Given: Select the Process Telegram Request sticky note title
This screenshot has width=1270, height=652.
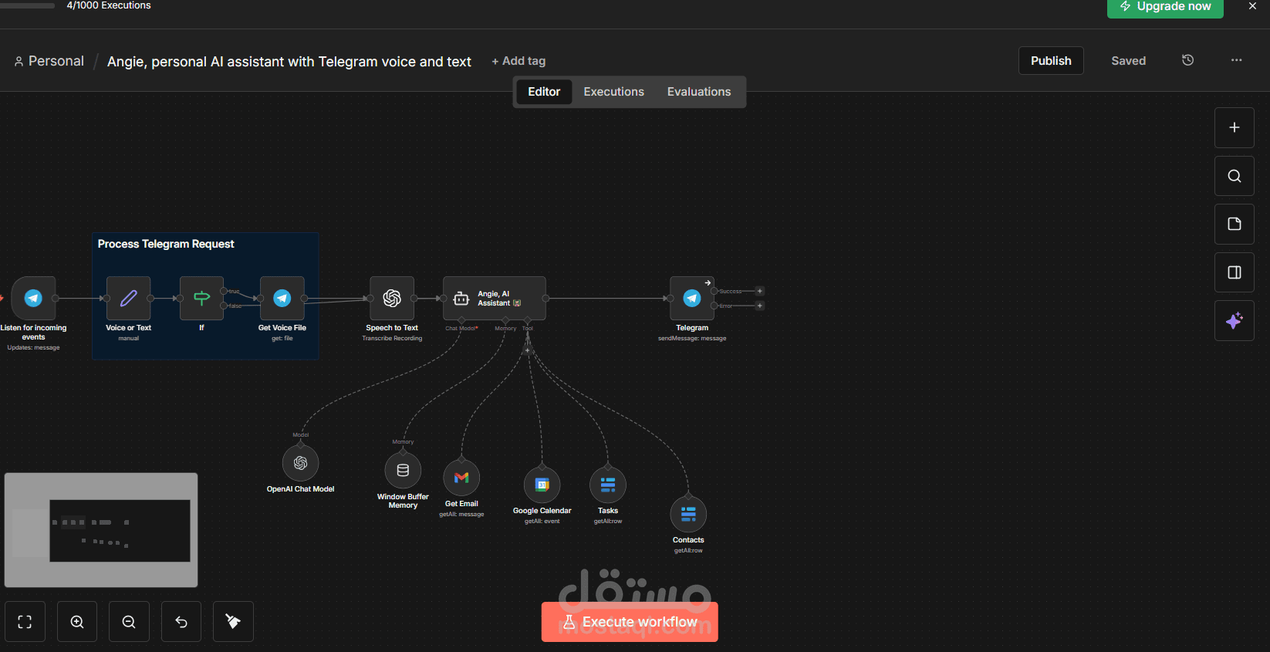Looking at the screenshot, I should coord(166,244).
